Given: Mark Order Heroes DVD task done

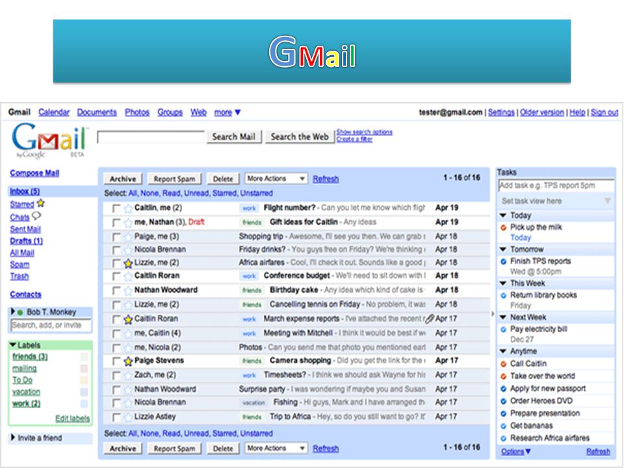Looking at the screenshot, I should 503,401.
